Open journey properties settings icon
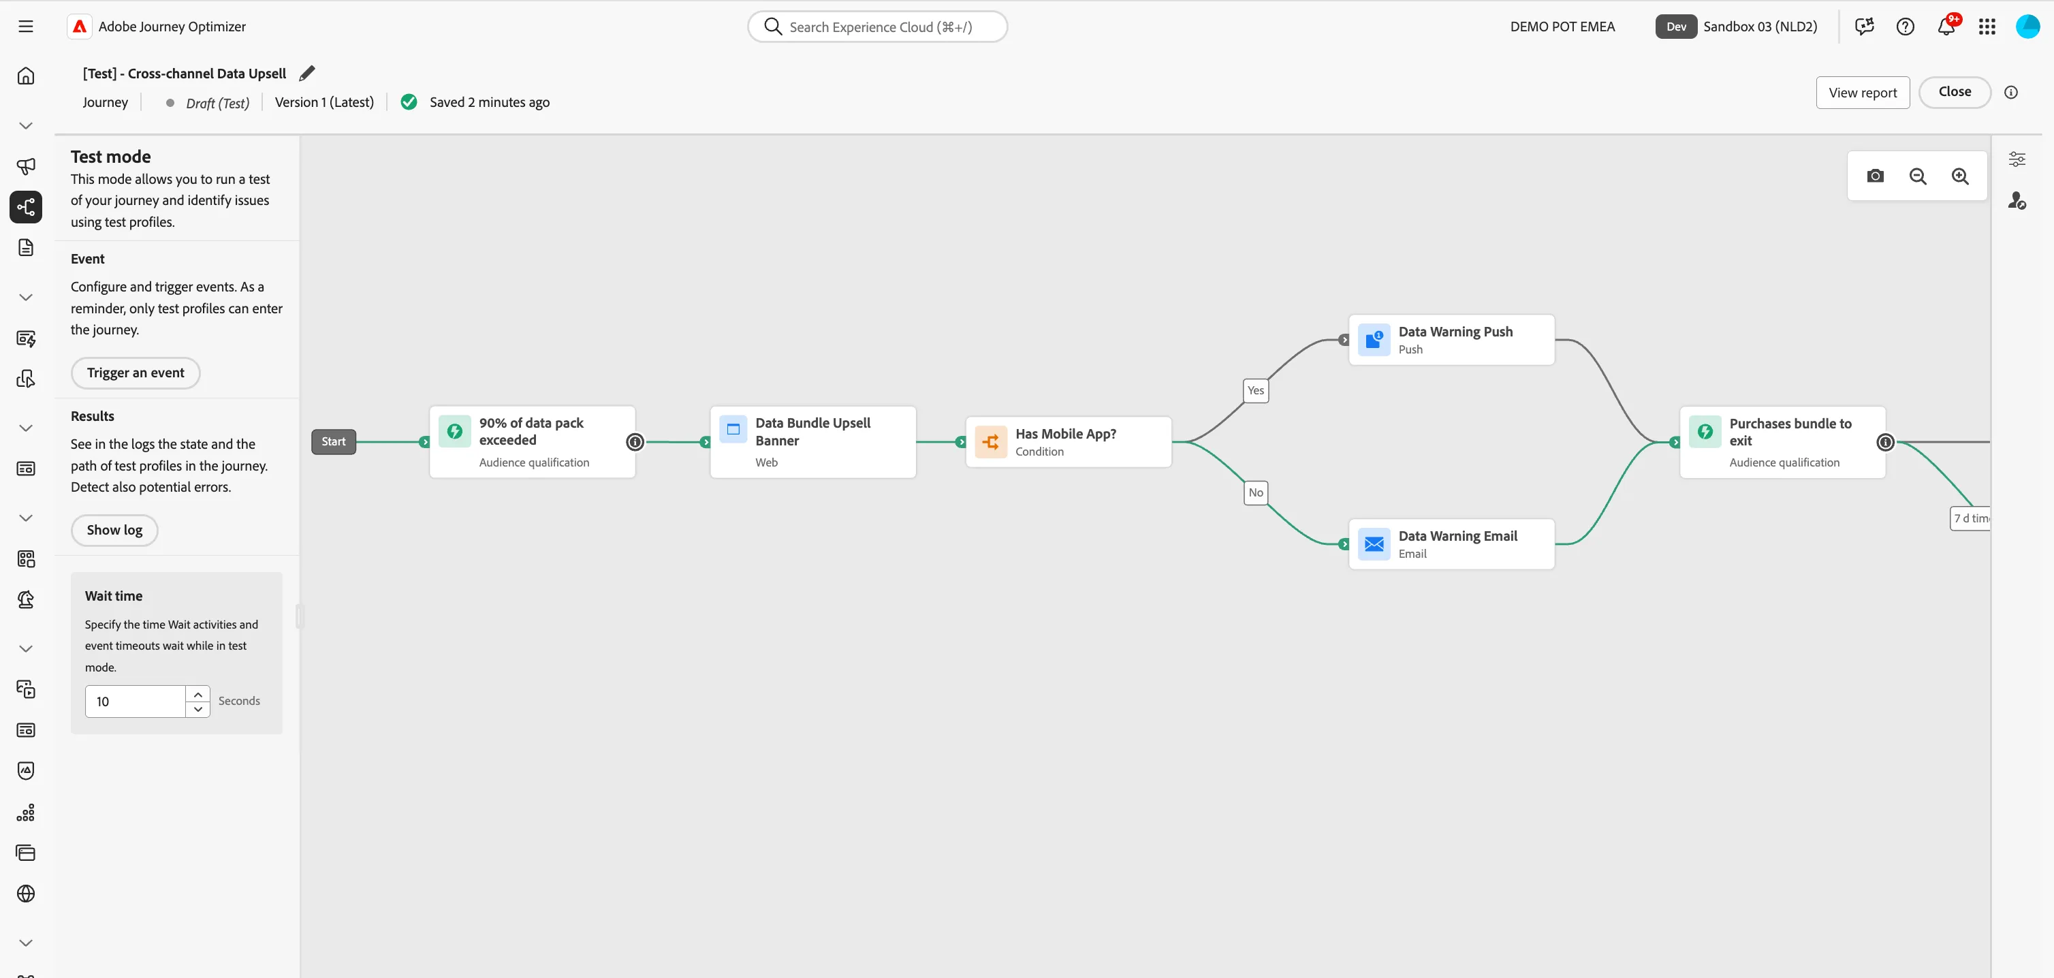This screenshot has height=978, width=2054. point(2017,159)
